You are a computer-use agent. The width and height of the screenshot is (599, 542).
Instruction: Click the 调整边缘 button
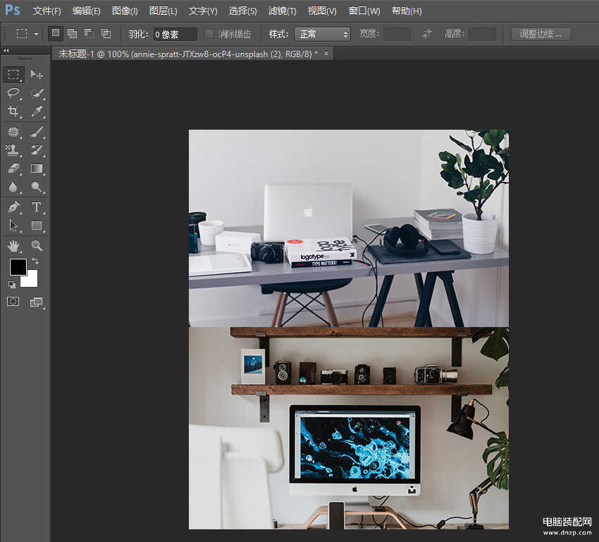(x=541, y=34)
